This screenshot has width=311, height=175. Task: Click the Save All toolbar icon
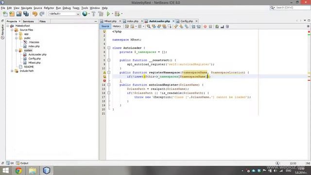pos(26,14)
